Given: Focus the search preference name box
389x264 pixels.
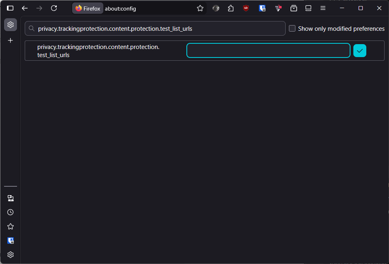Looking at the screenshot, I should click(x=158, y=29).
